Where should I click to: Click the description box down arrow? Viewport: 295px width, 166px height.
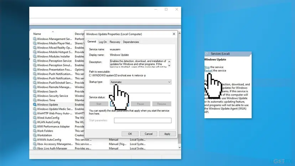pyautogui.click(x=169, y=65)
